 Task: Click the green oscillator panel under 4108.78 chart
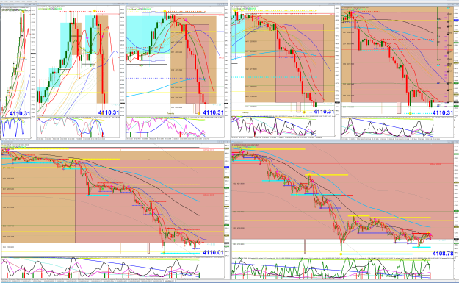(342, 268)
